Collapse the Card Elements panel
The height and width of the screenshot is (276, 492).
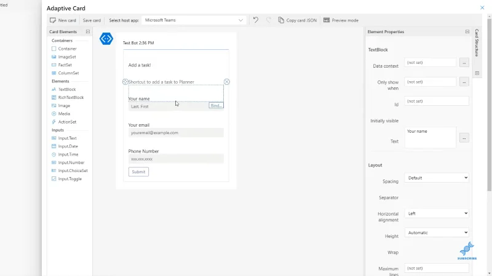point(88,32)
